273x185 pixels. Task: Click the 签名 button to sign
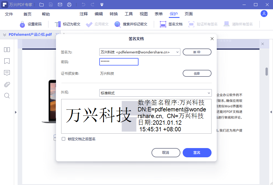pos(197,152)
